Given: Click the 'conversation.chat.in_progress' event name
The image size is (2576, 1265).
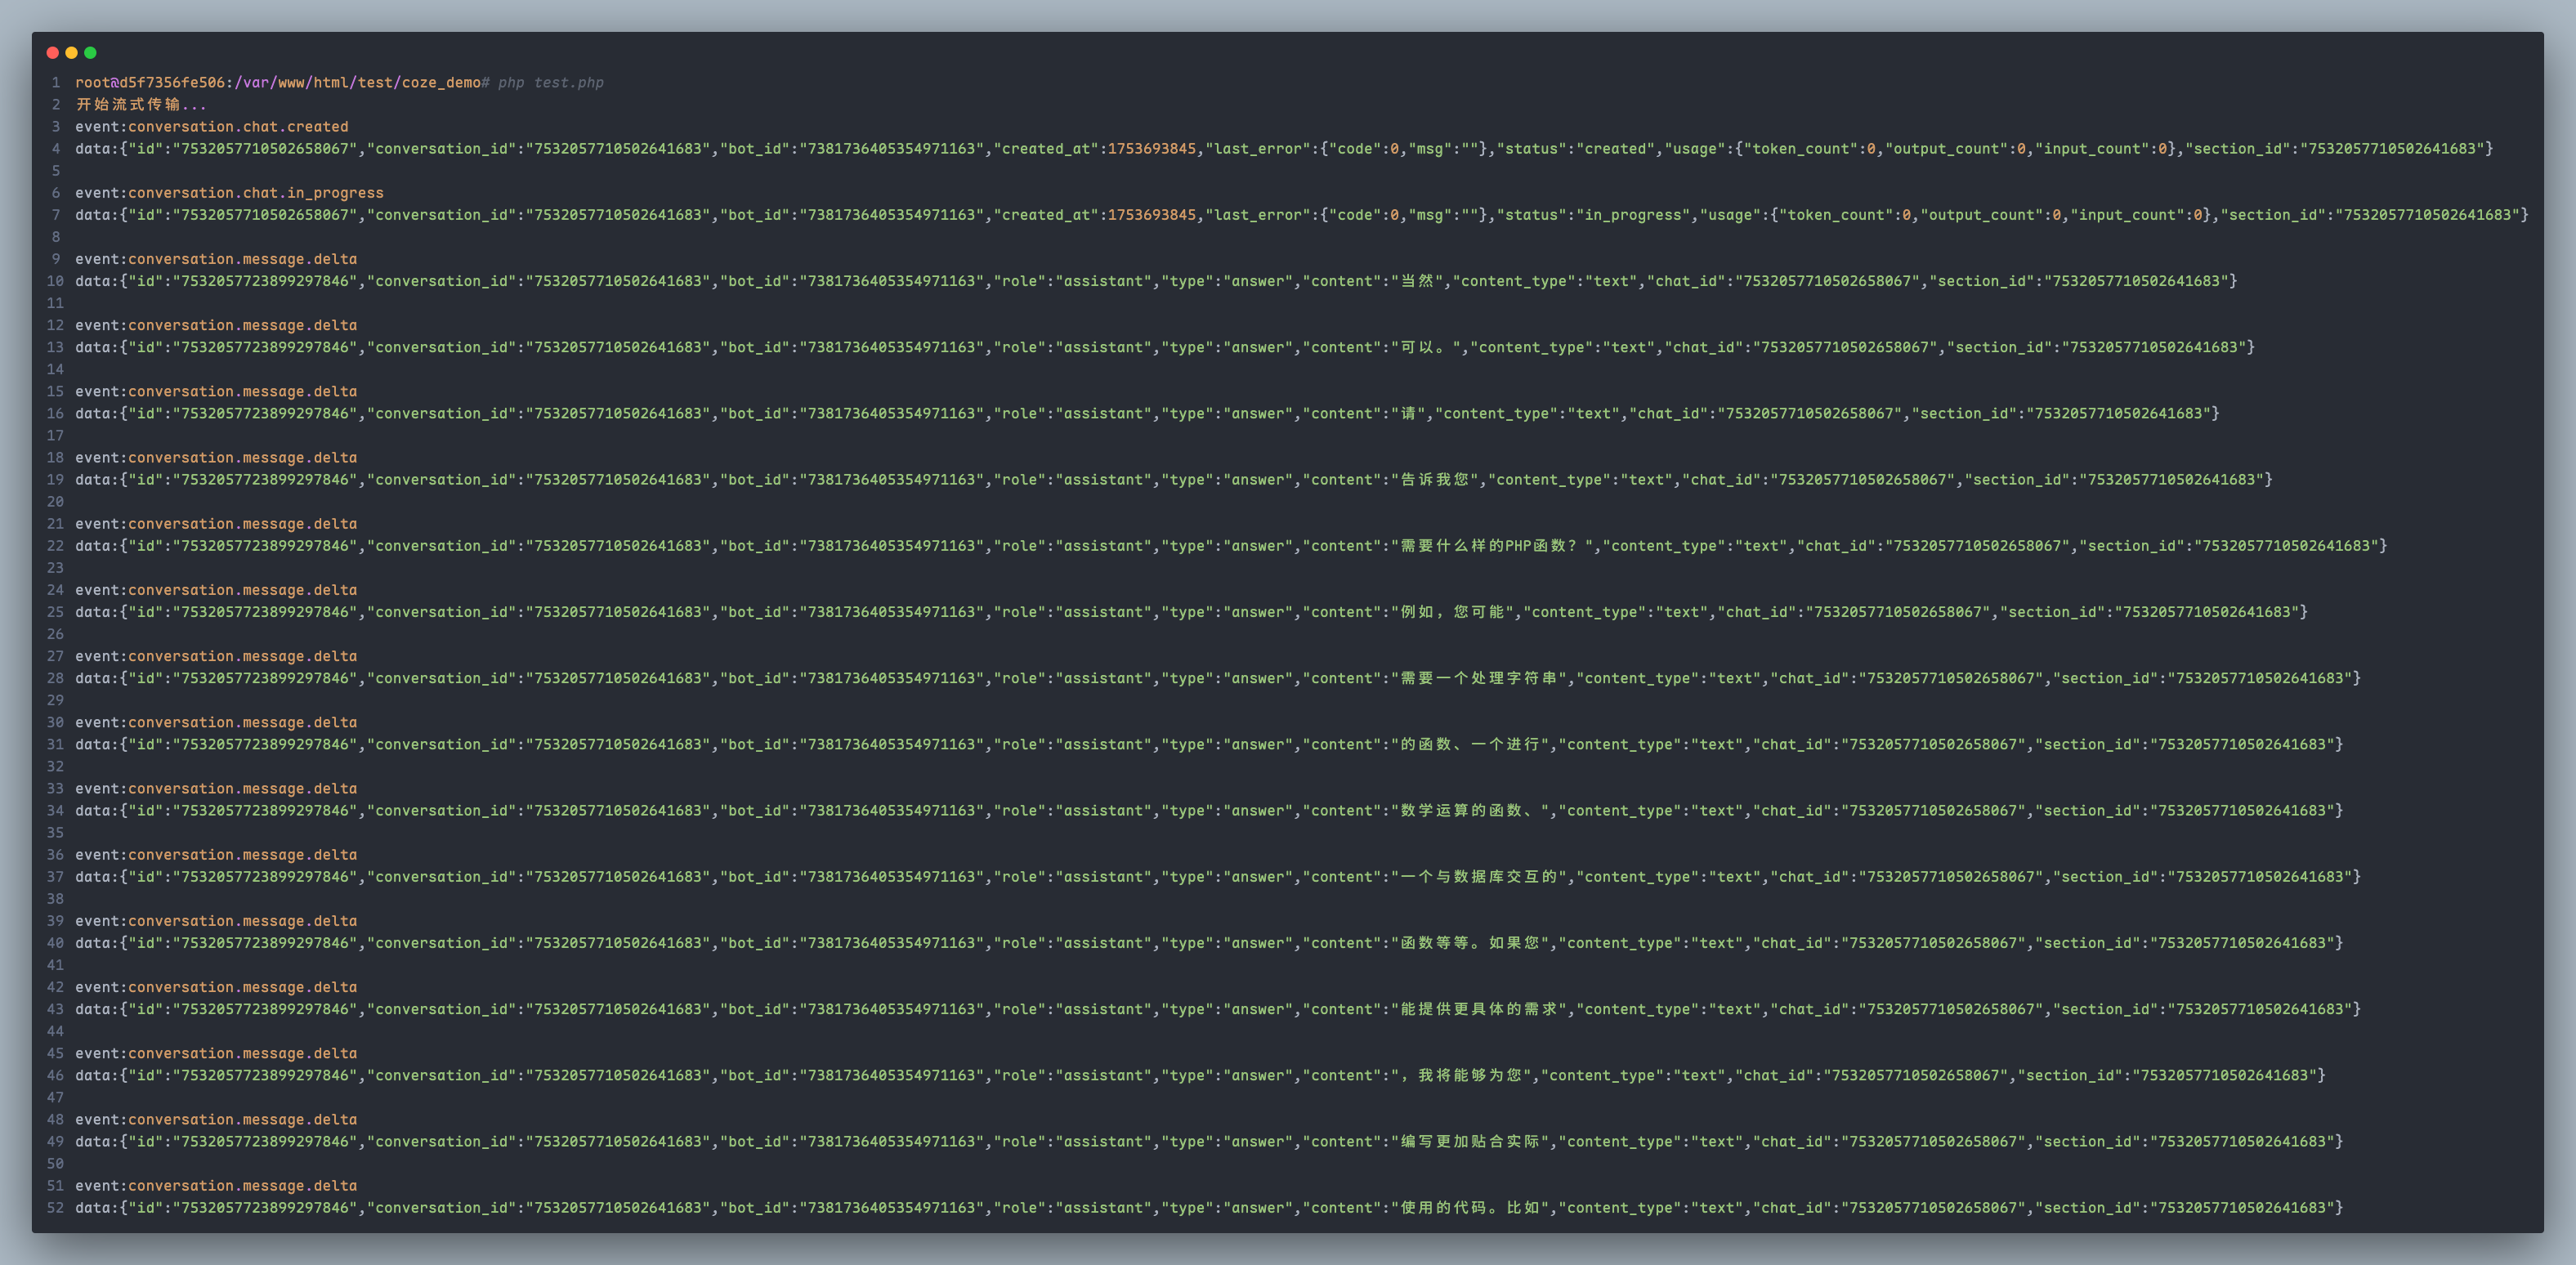Looking at the screenshot, I should coord(255,193).
